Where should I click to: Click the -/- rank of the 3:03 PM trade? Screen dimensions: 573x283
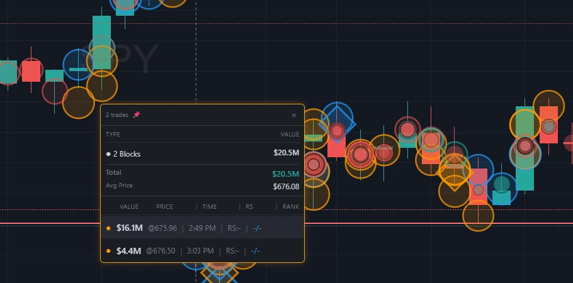click(256, 251)
